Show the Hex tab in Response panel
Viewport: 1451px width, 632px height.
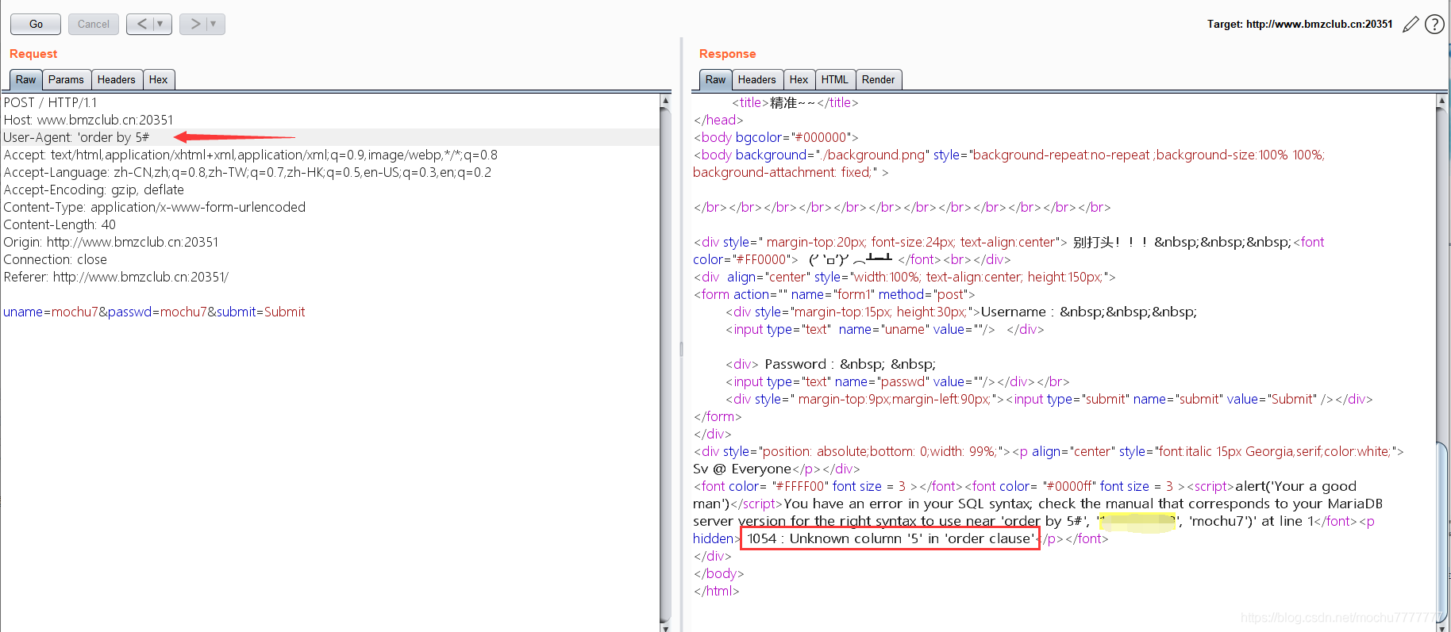click(799, 80)
